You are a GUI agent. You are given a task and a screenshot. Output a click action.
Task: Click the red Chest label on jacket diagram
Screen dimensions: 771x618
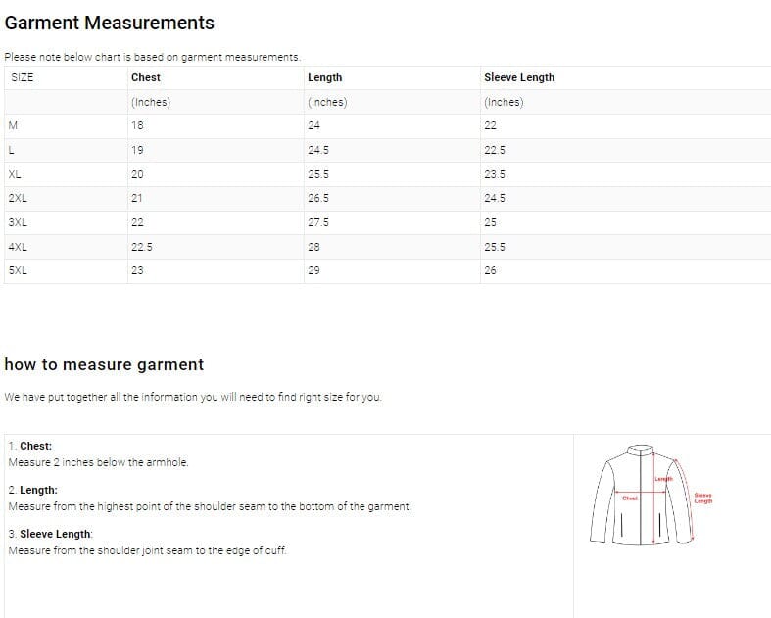pyautogui.click(x=630, y=498)
